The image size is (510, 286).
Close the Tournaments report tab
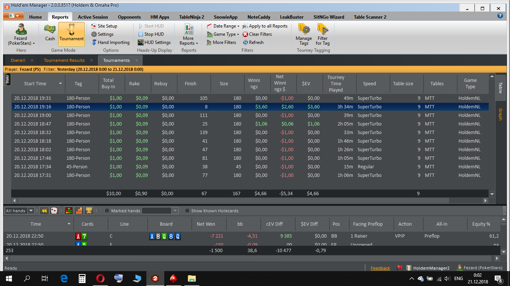tap(137, 60)
